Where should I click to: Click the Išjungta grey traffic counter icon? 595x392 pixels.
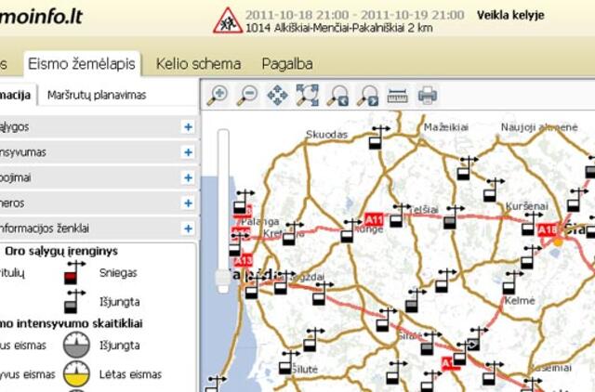coord(76,345)
